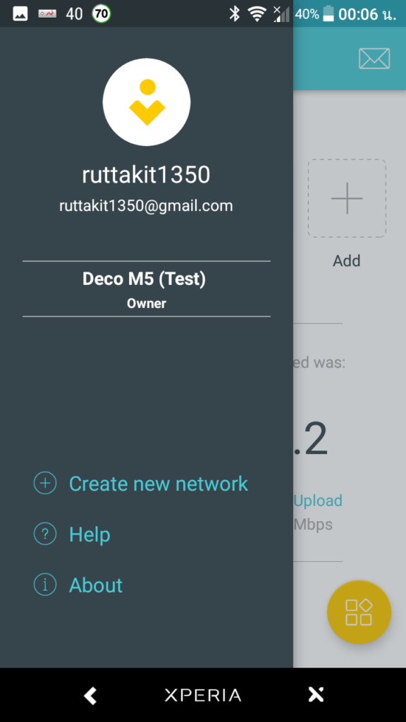406x722 pixels.
Task: Select the Deco M5 (Test) network
Action: point(147,288)
